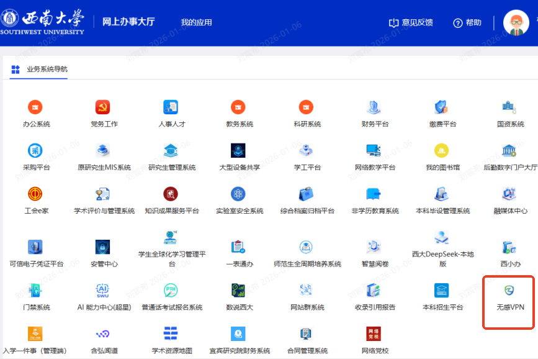The height and width of the screenshot is (359, 538).
Task: Open the 实验室安全系统 icon
Action: 239,194
